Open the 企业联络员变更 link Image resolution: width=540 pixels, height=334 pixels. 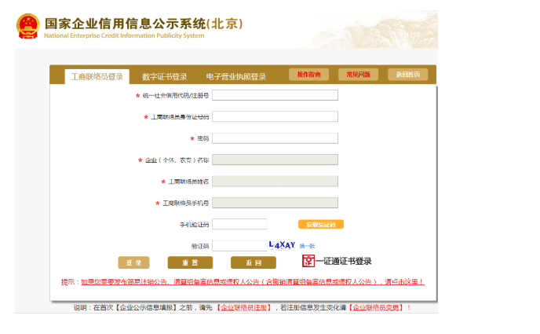[376, 307]
